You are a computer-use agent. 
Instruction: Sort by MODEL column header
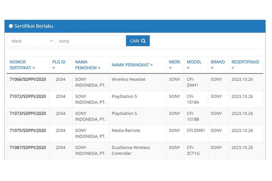(x=194, y=65)
